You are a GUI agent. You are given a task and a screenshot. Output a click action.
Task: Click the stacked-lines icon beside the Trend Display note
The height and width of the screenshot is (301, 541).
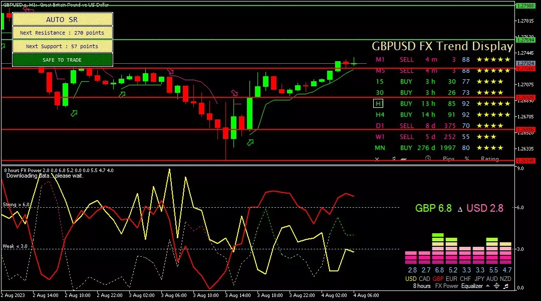click(403, 159)
